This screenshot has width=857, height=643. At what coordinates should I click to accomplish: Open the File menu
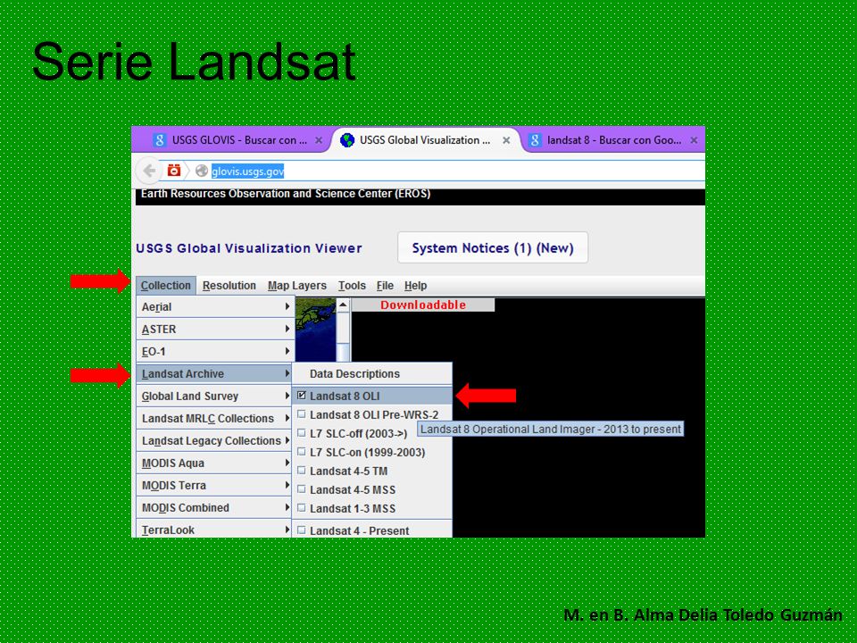(385, 286)
